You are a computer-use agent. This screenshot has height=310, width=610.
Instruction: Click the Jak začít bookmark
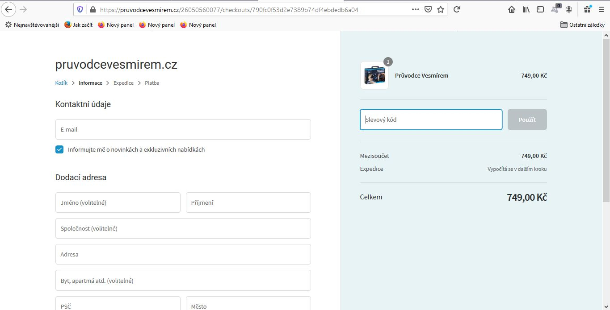(78, 25)
